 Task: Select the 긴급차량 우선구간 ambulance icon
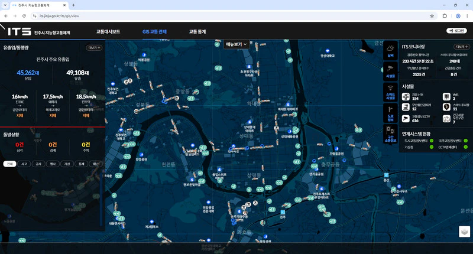446,118
